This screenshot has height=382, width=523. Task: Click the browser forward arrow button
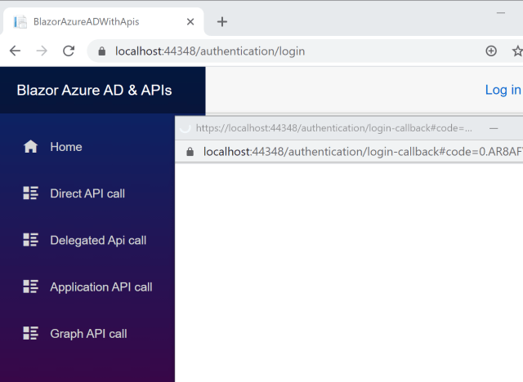(x=42, y=51)
